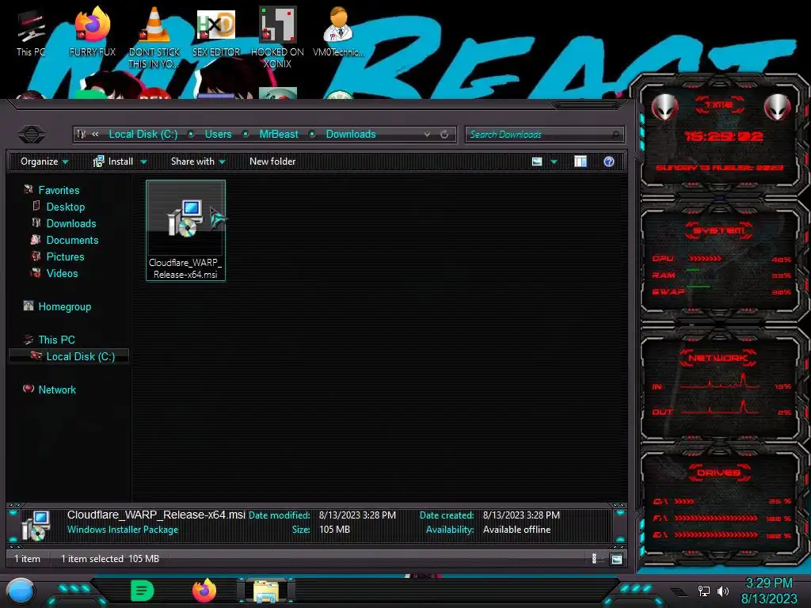Open the green notes app on taskbar
The height and width of the screenshot is (608, 811).
142,591
